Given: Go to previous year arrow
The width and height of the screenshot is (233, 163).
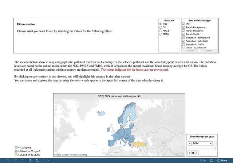Looking at the screenshot, I should tap(190, 143).
